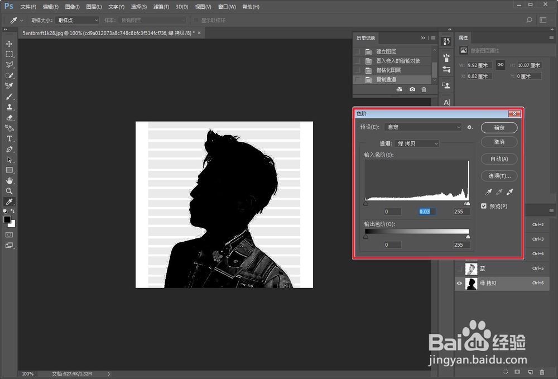Show the 蓝 channel visibility box
The width and height of the screenshot is (558, 379).
coord(459,268)
